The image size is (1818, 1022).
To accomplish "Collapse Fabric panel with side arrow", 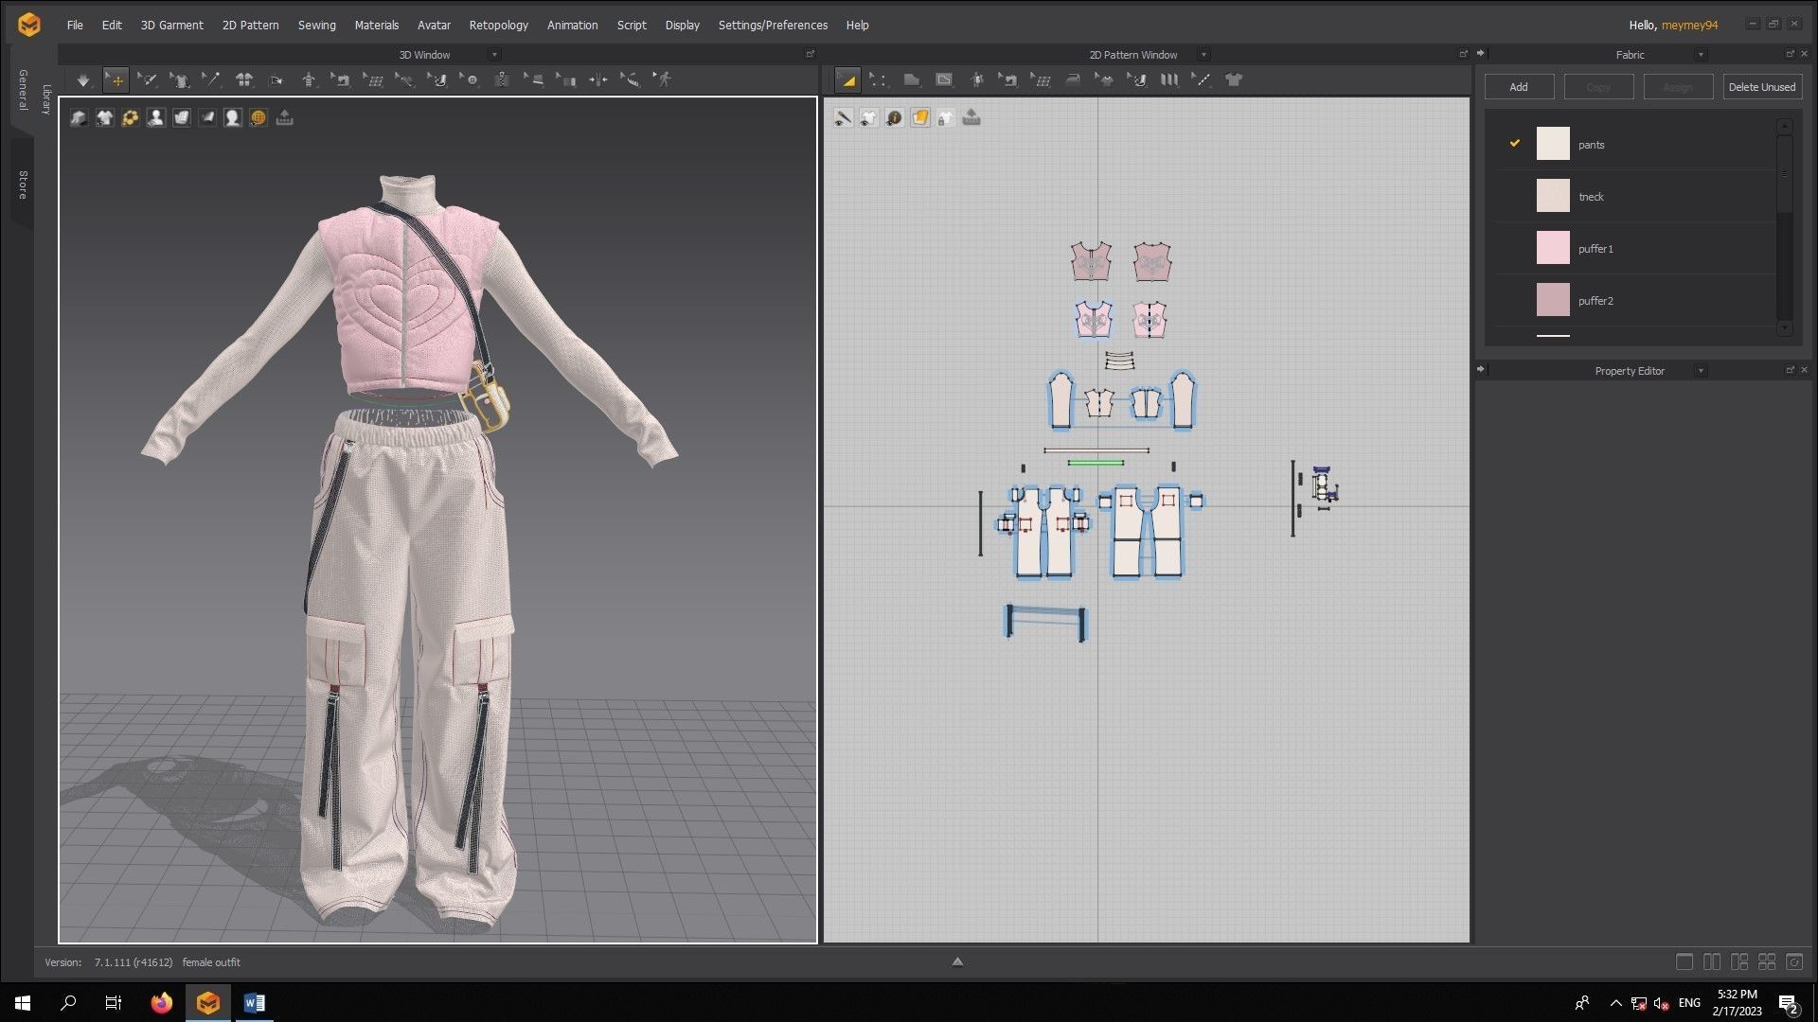I will [x=1480, y=53].
